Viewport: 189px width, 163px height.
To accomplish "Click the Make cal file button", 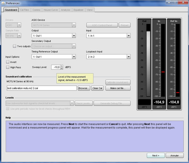I will click(x=118, y=88).
